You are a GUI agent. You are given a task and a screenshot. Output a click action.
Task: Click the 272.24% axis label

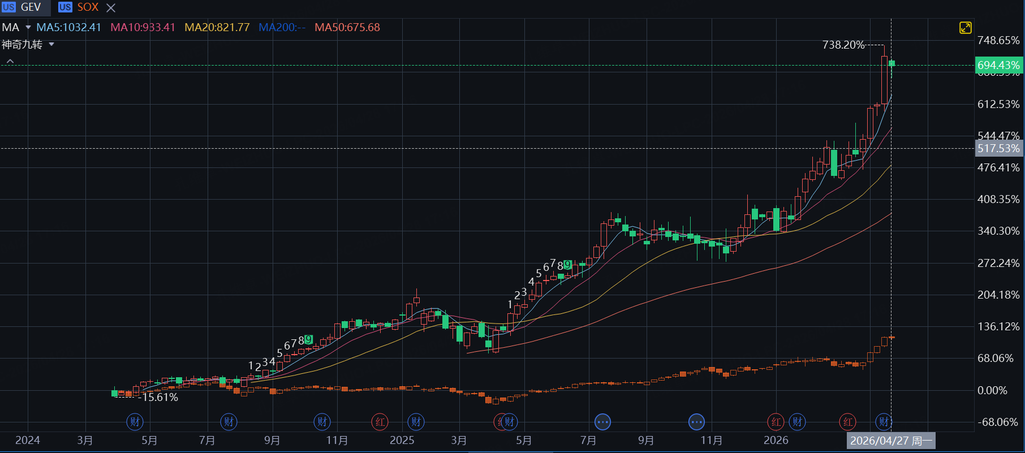[998, 263]
